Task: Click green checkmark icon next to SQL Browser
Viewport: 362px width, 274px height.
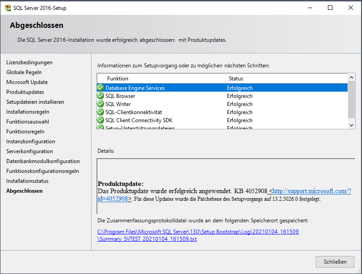Action: coord(100,96)
